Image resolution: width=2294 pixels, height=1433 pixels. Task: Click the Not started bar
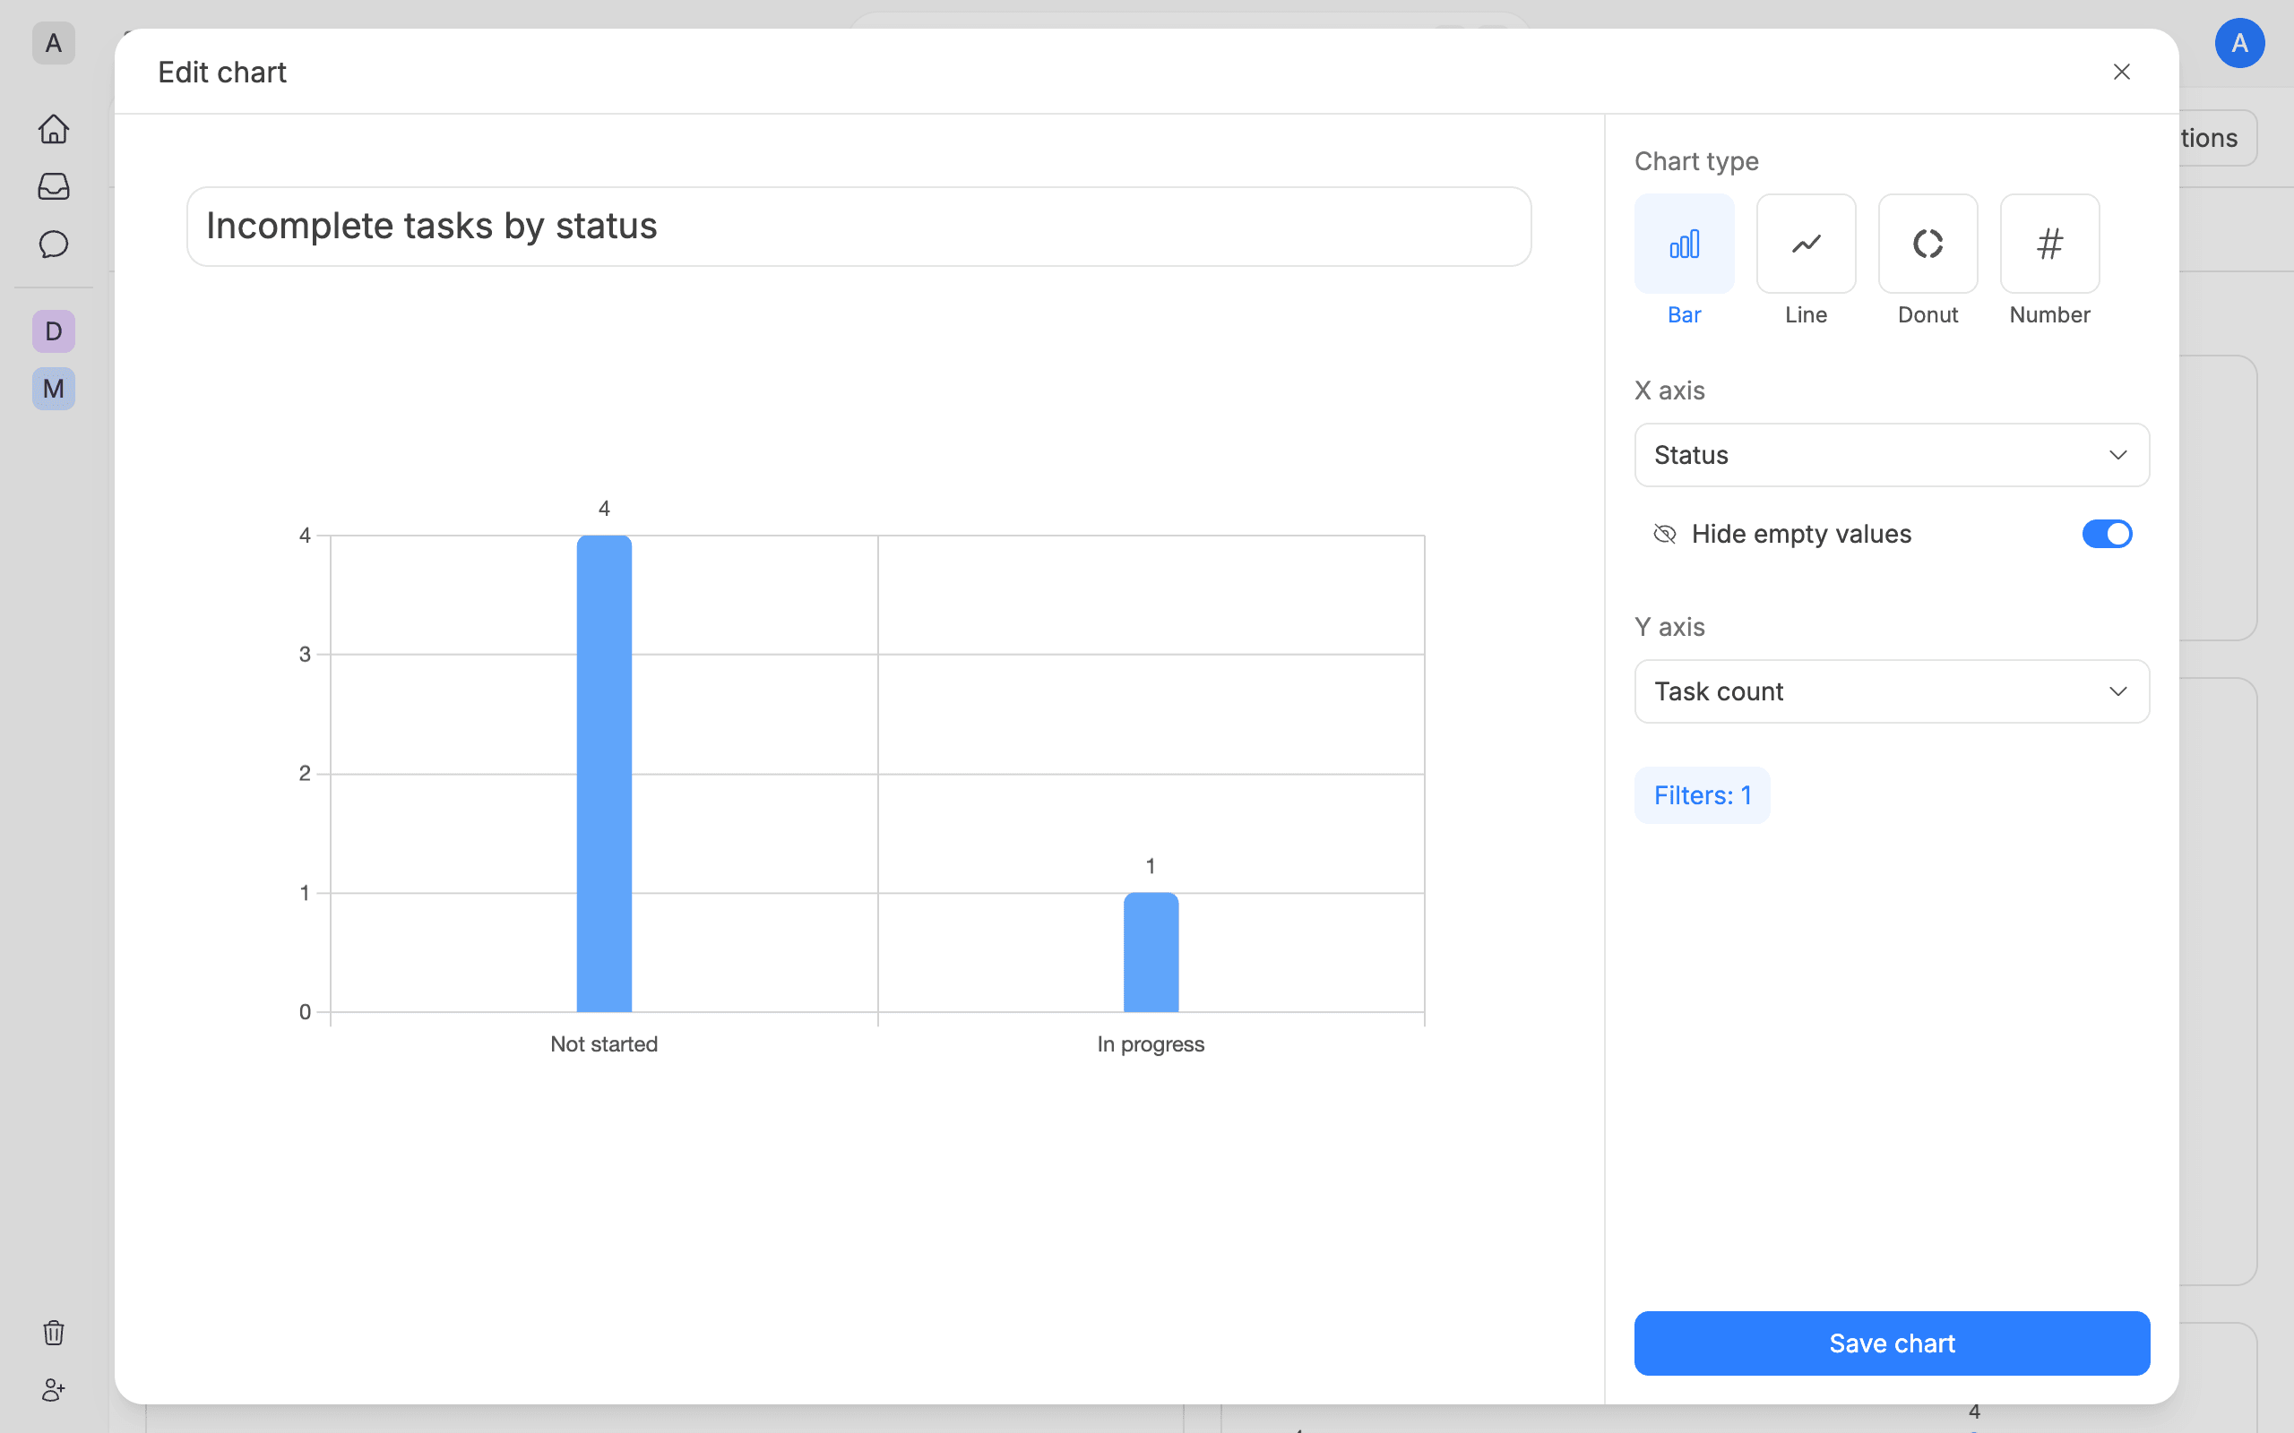pos(604,773)
